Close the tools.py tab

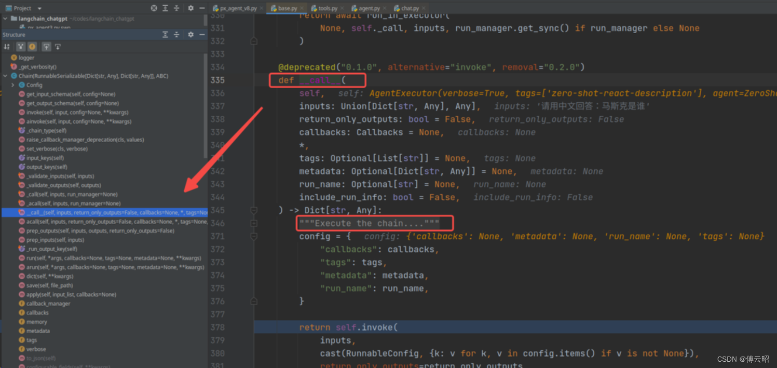[342, 8]
